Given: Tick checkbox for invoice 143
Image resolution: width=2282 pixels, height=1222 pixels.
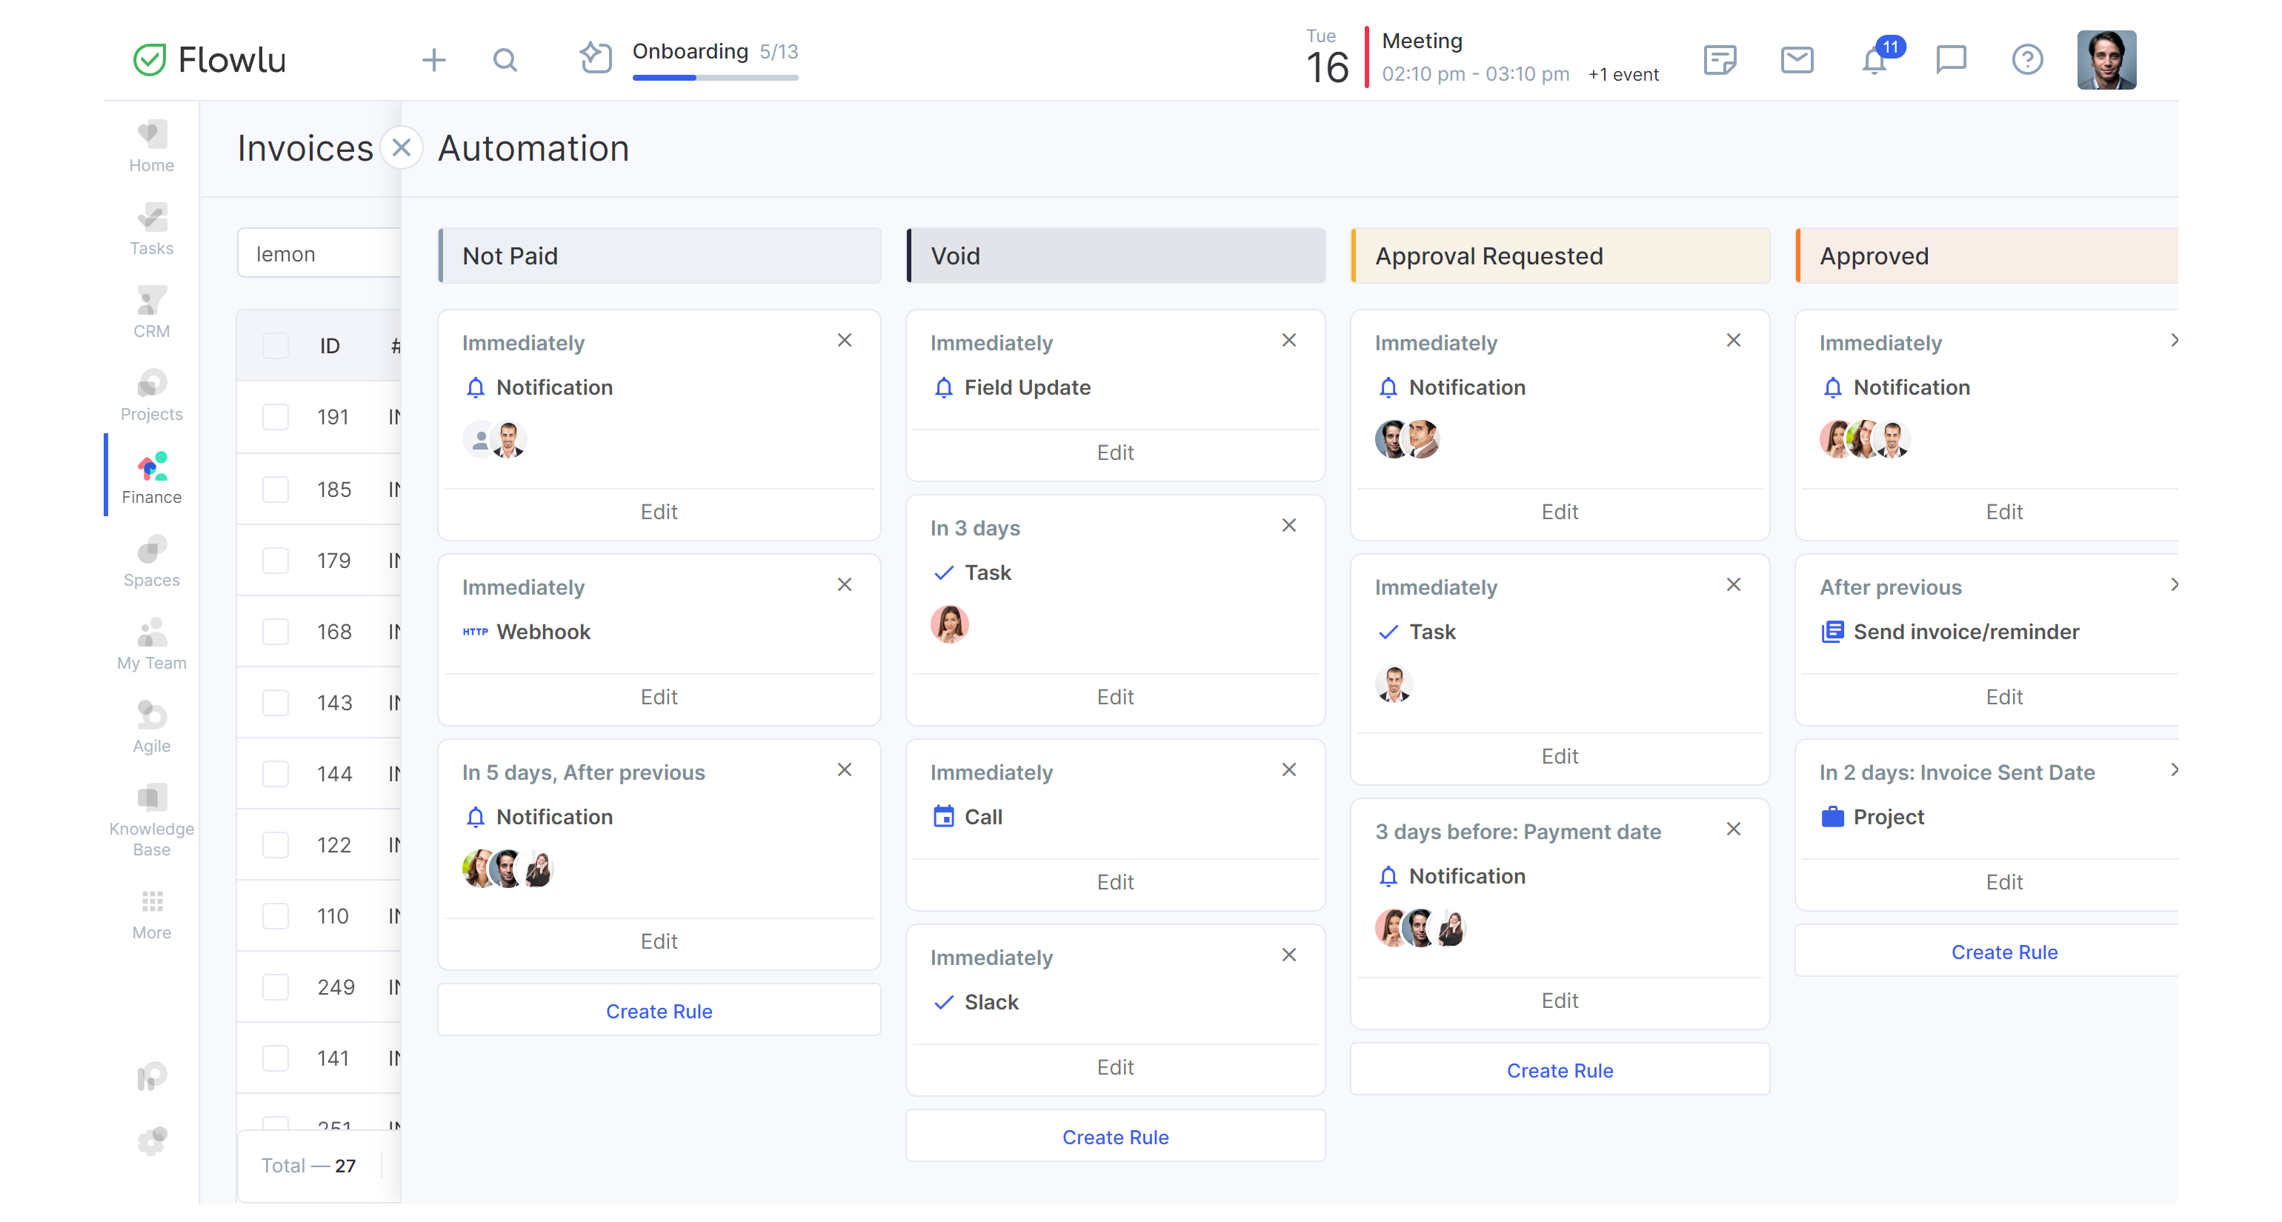Looking at the screenshot, I should [276, 702].
